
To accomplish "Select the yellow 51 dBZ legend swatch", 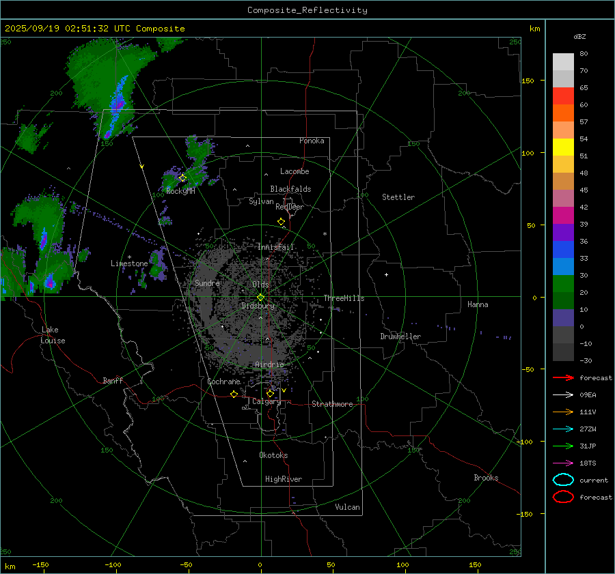I will (563, 147).
